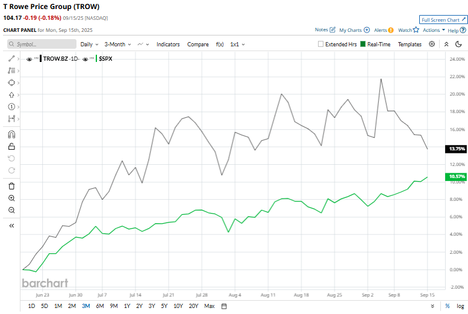Open the $SPX series options dots
468x314 pixels.
[x=92, y=58]
